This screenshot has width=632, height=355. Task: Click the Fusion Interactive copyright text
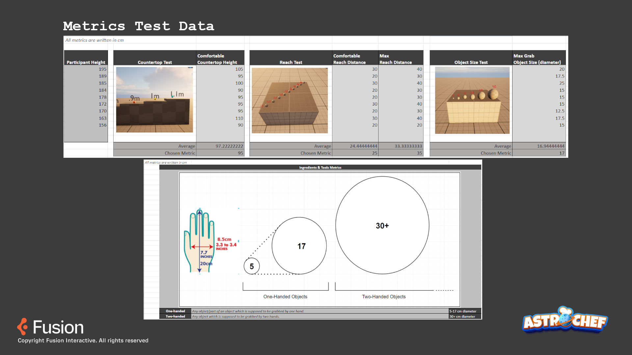tap(83, 341)
